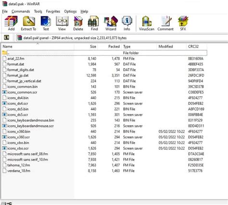Click the icons_ds5.scr file icon
This screenshot has height=205, width=228.
tap(4, 115)
